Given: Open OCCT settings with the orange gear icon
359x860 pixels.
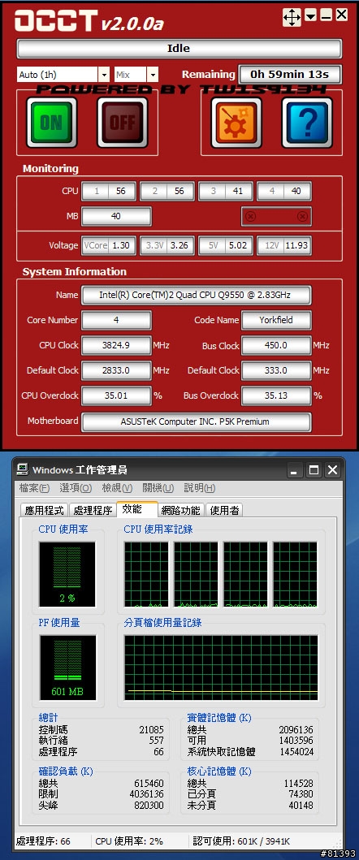Looking at the screenshot, I should coord(236,123).
